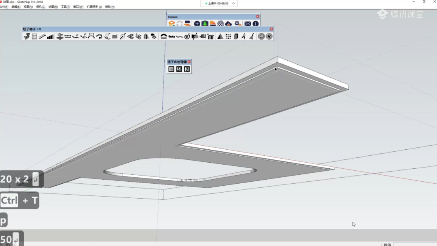This screenshot has height=246, width=437.
Task: Open Enscape about info icon
Action: [x=256, y=24]
